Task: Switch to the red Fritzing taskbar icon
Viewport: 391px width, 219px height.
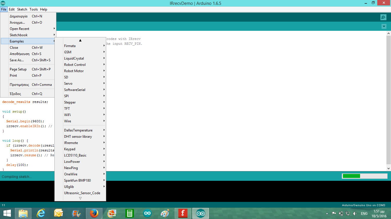Action: click(183, 213)
